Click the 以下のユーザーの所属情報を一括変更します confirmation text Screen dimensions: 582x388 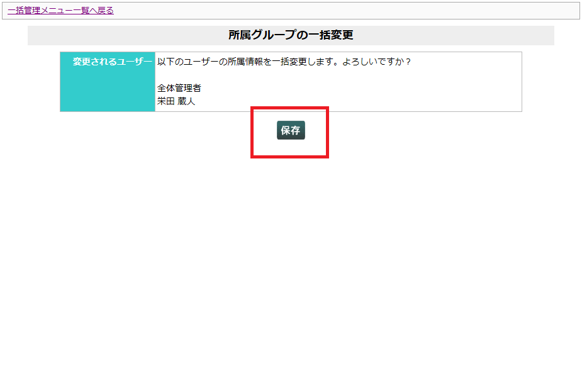coord(284,62)
